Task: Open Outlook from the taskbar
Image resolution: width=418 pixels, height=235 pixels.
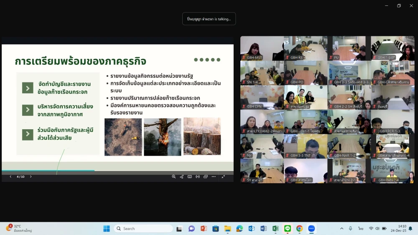Action: (252, 229)
